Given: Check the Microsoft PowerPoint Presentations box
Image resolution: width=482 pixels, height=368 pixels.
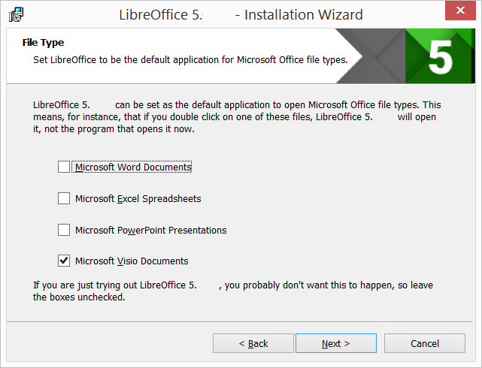Looking at the screenshot, I should [64, 230].
